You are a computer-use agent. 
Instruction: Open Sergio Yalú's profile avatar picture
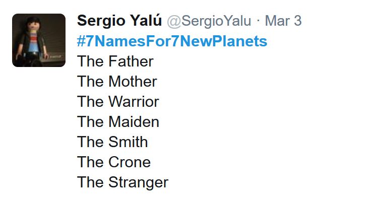click(39, 40)
